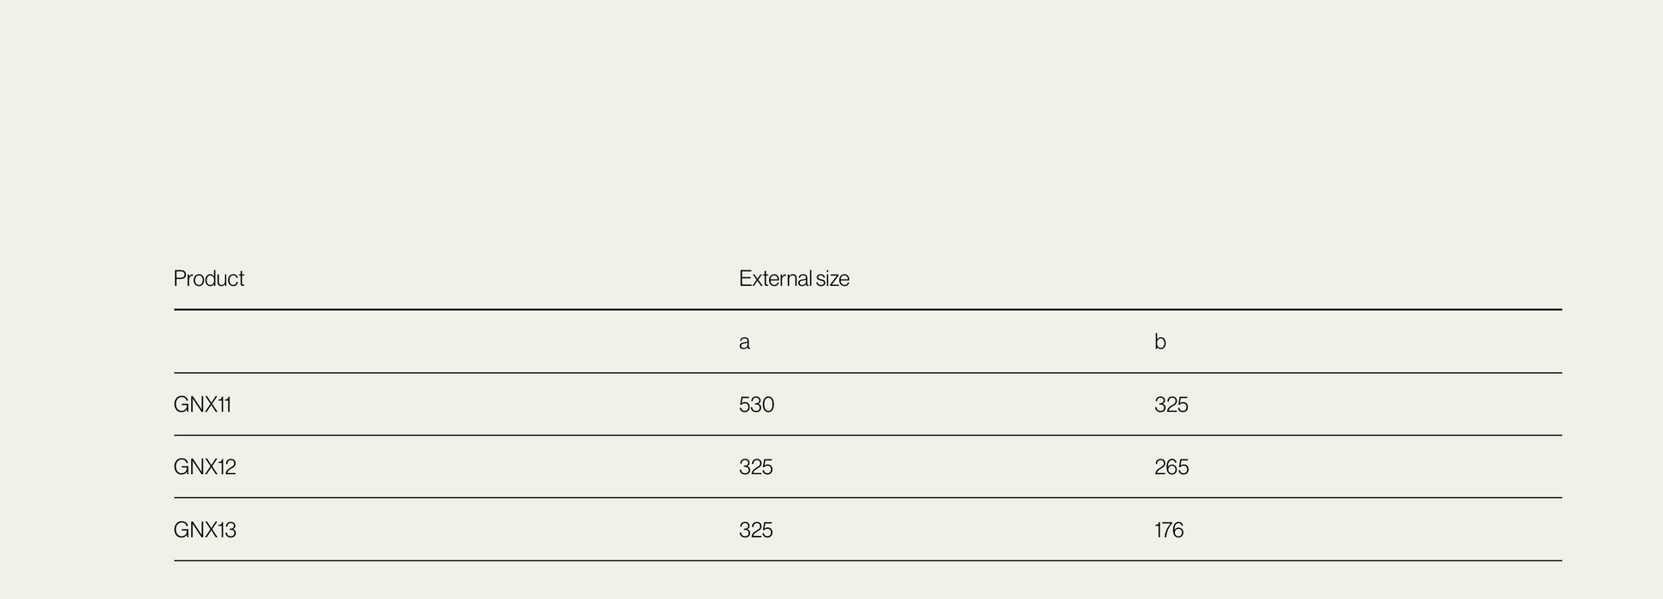Image resolution: width=1663 pixels, height=599 pixels.
Task: Click the 265 value for GNX12
Action: [x=1171, y=467]
